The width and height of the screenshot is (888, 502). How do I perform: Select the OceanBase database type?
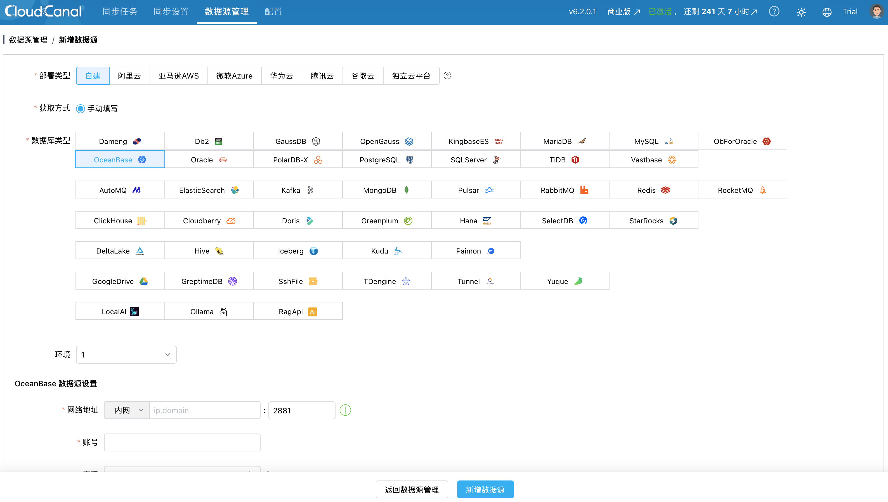pyautogui.click(x=120, y=159)
